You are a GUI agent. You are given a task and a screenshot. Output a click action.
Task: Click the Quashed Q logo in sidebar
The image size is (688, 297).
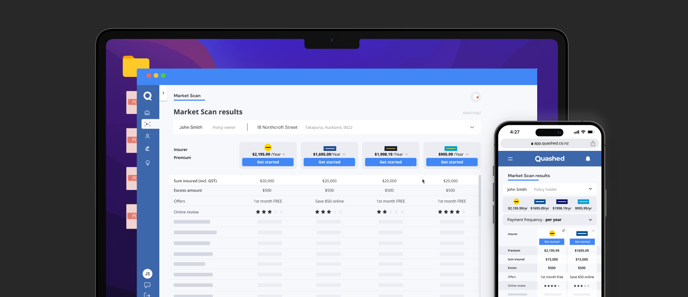click(x=148, y=96)
